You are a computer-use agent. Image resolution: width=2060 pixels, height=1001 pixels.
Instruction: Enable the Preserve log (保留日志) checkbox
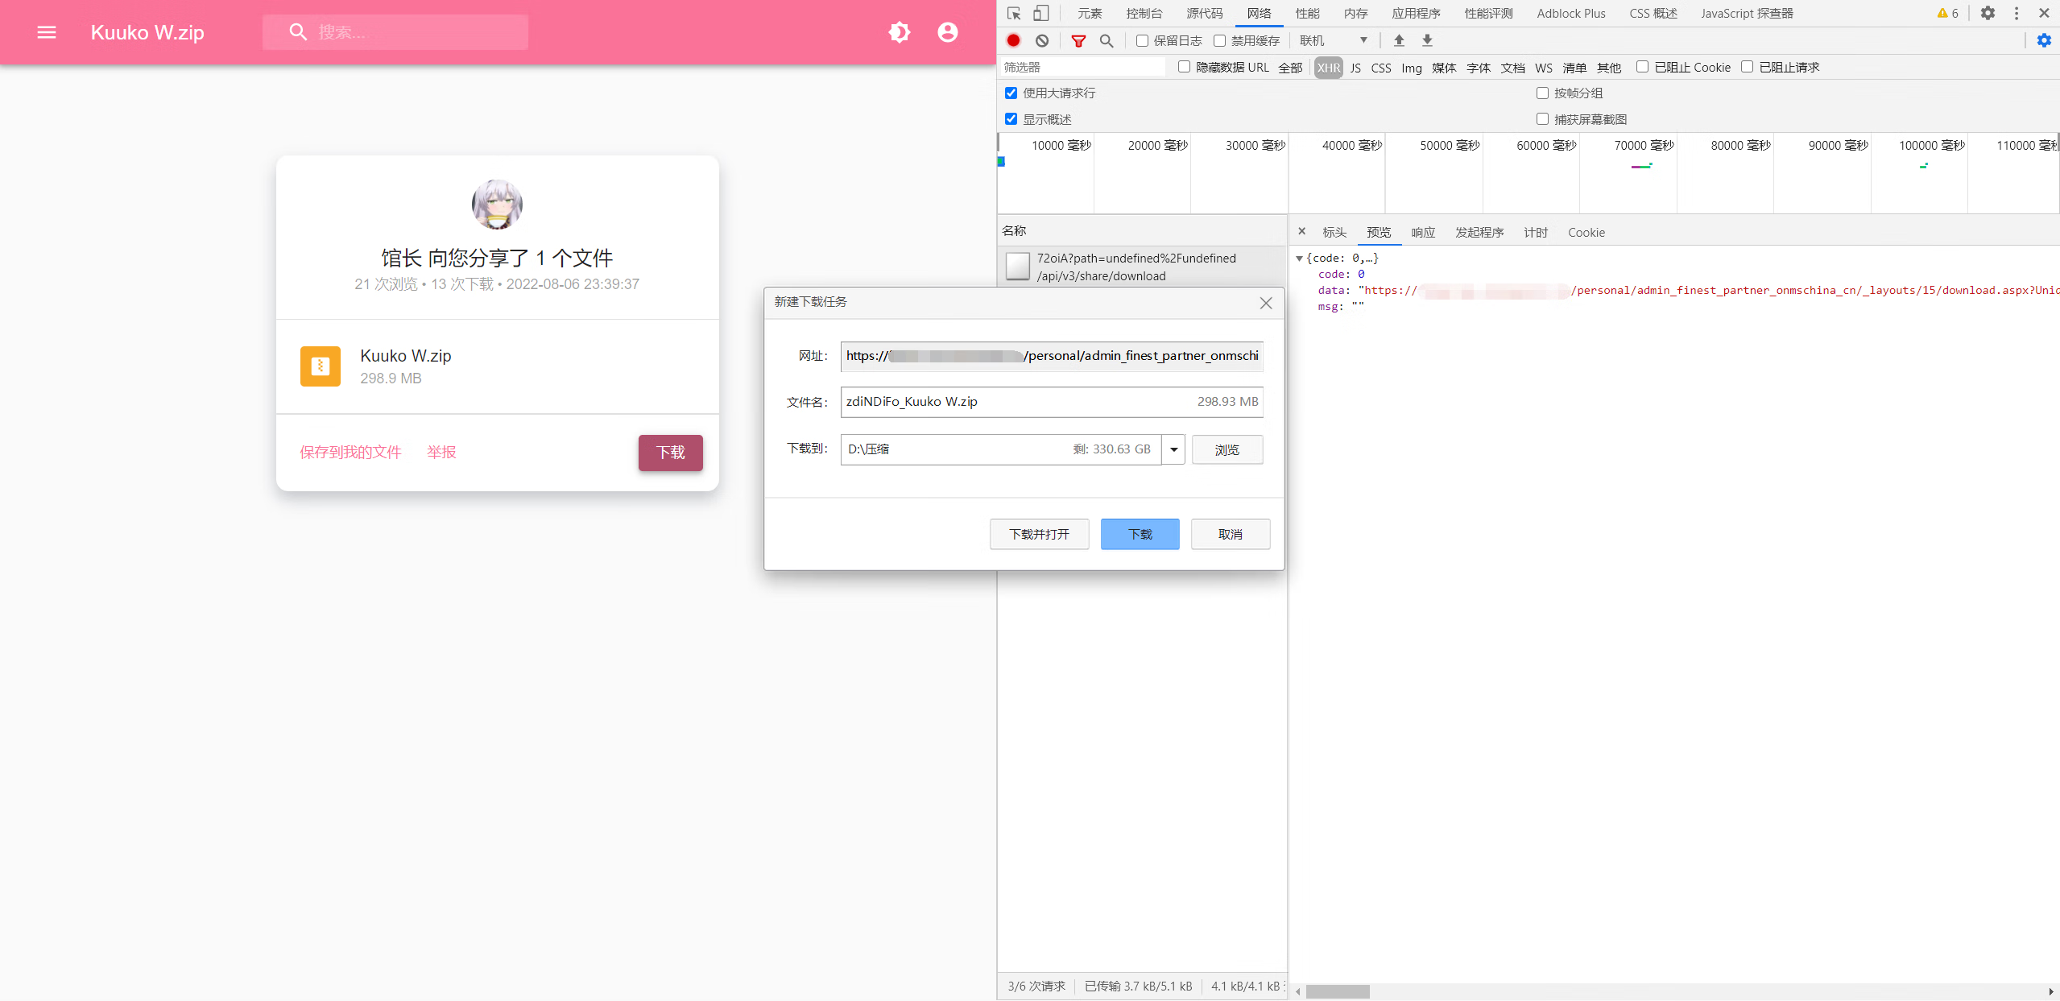click(x=1142, y=40)
